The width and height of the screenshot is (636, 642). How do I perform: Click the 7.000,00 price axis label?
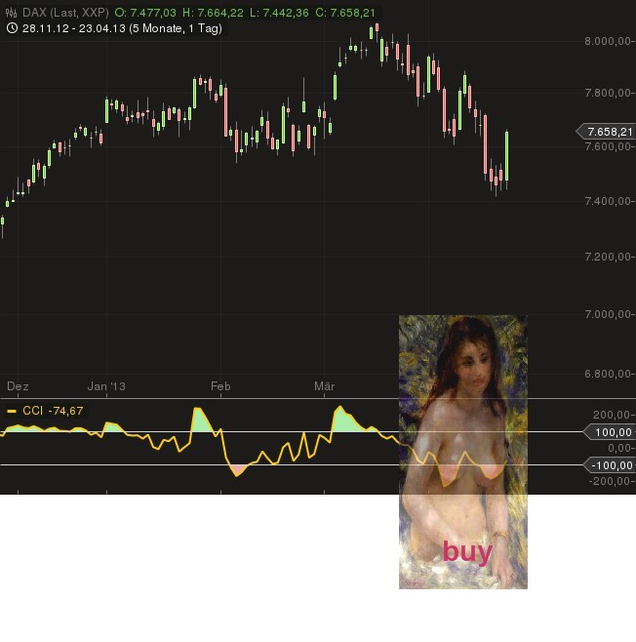point(607,314)
